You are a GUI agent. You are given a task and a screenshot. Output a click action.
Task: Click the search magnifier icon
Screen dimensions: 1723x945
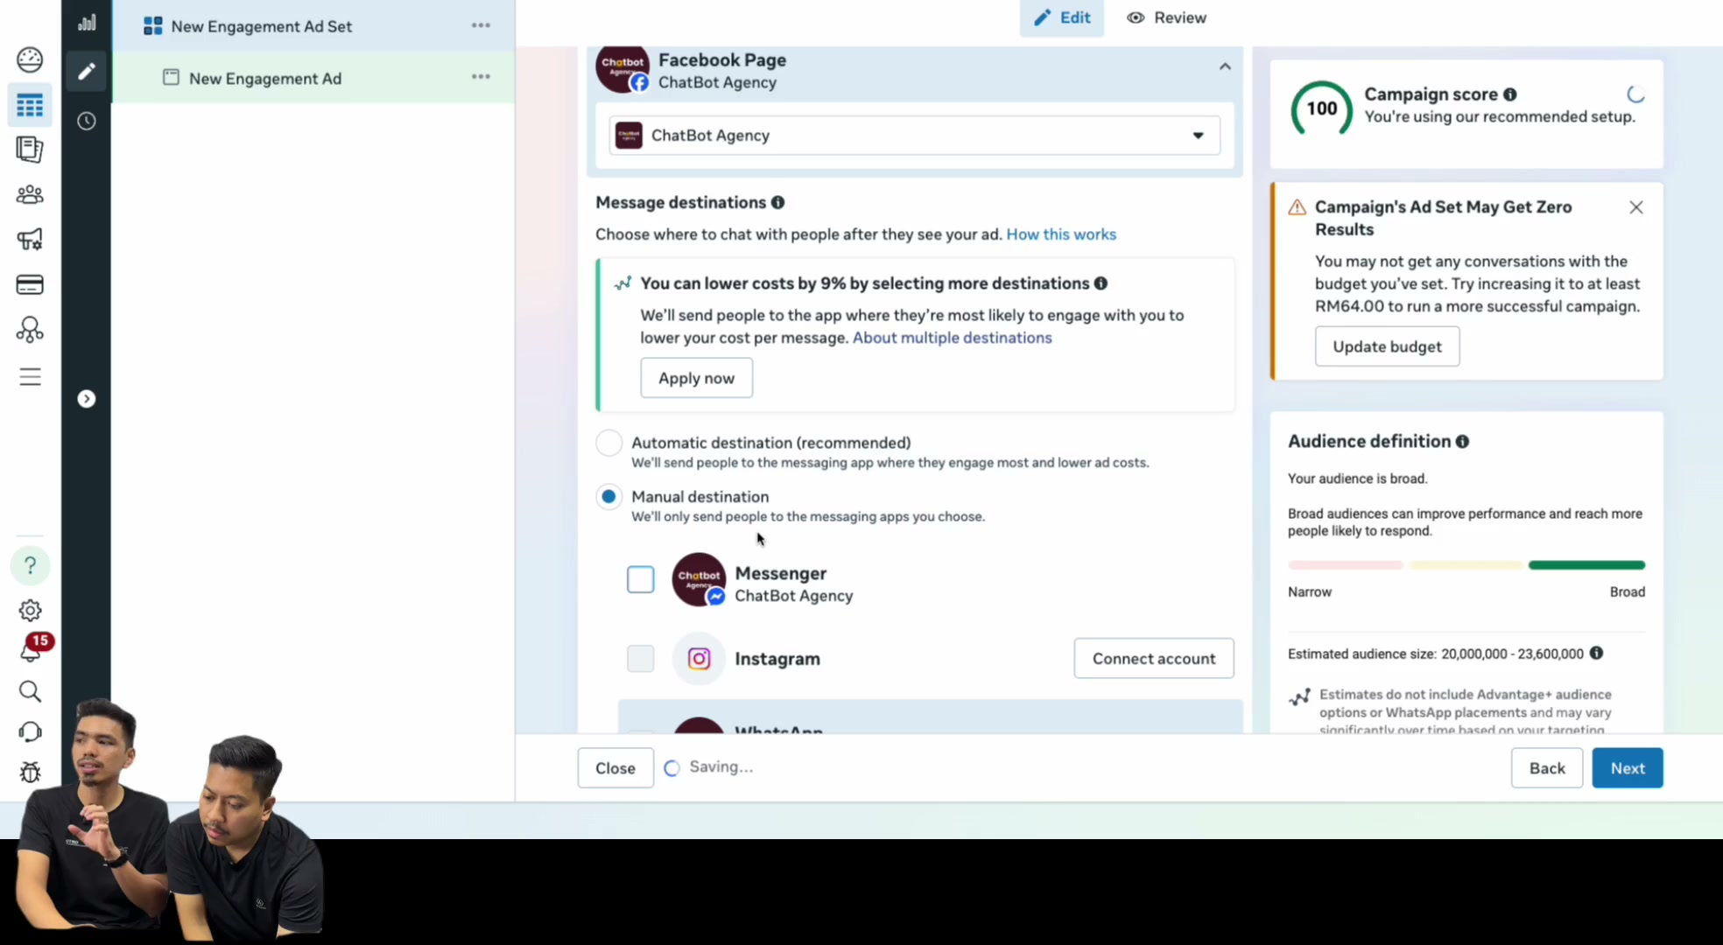pyautogui.click(x=30, y=691)
